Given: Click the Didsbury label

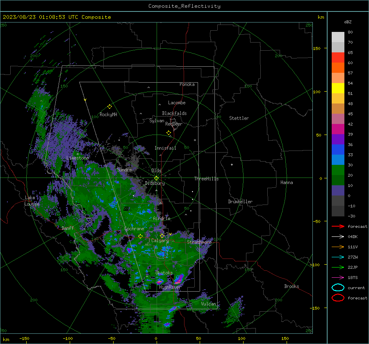Looking at the screenshot, I should (x=155, y=183).
